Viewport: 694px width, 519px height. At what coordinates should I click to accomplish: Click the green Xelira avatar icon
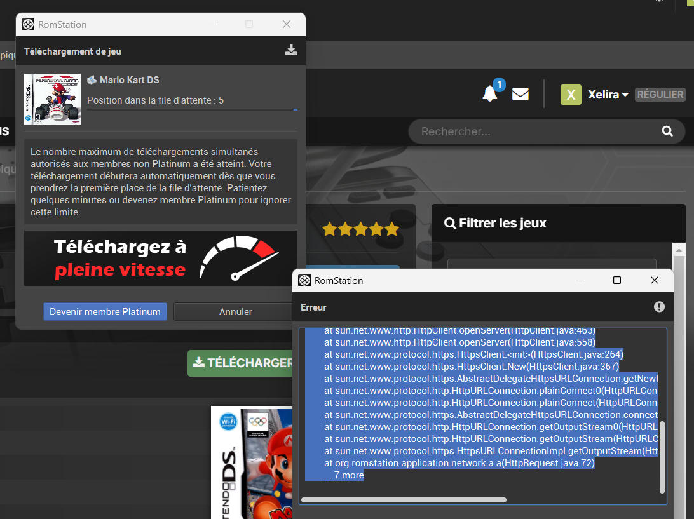571,95
